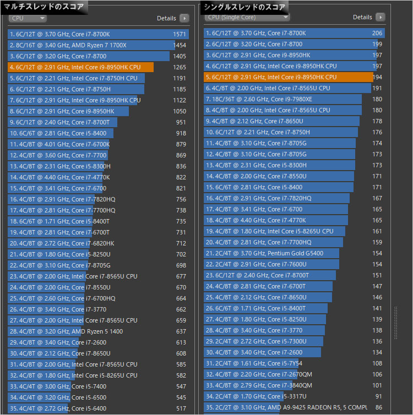Select multi-thread row Core i7-8700T 951
The width and height of the screenshot is (413, 415).
coord(98,122)
